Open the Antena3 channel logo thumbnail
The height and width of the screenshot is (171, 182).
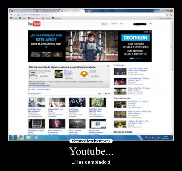(84, 74)
